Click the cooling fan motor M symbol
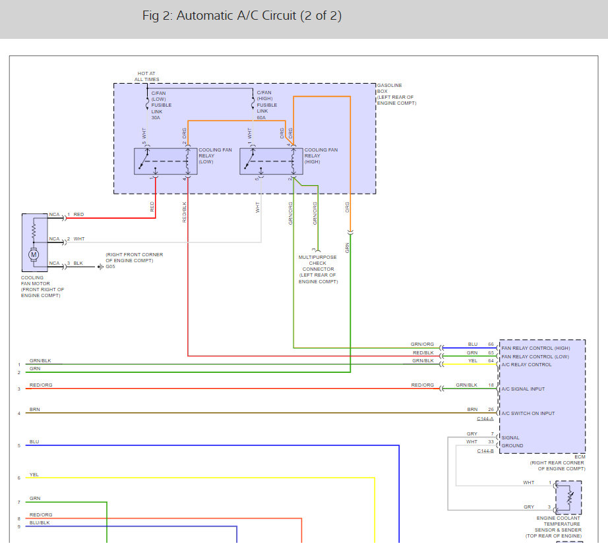The width and height of the screenshot is (608, 554). point(34,254)
